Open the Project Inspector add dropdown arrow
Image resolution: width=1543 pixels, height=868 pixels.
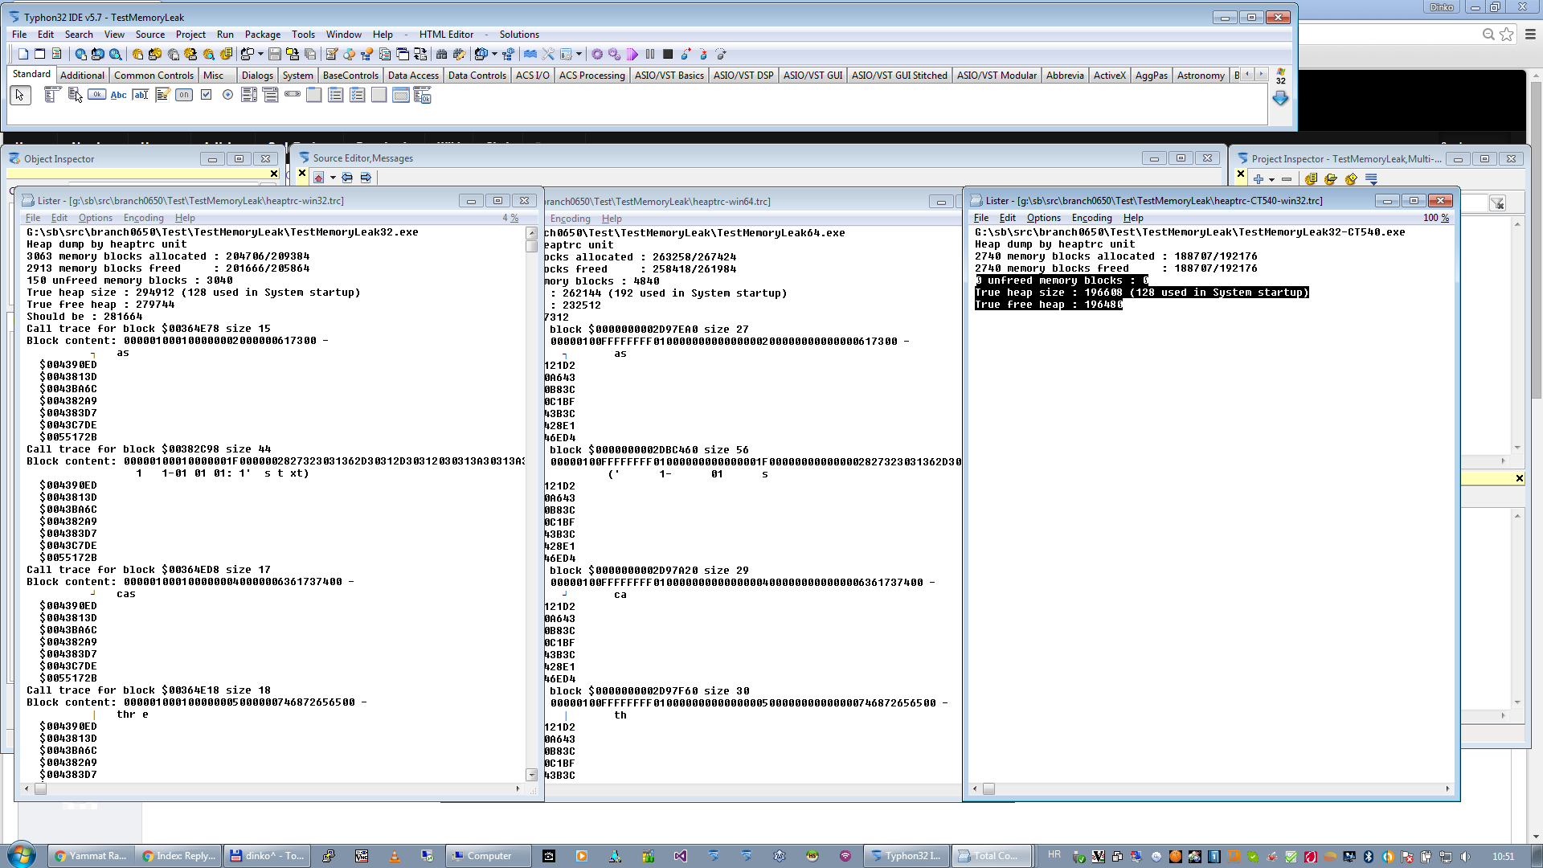pos(1271,179)
